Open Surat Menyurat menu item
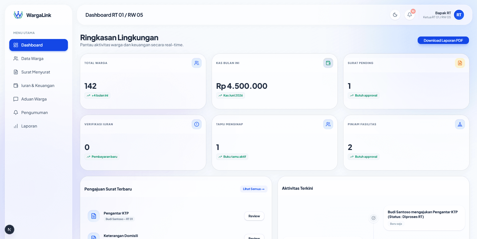Image resolution: width=477 pixels, height=239 pixels. pyautogui.click(x=39, y=72)
